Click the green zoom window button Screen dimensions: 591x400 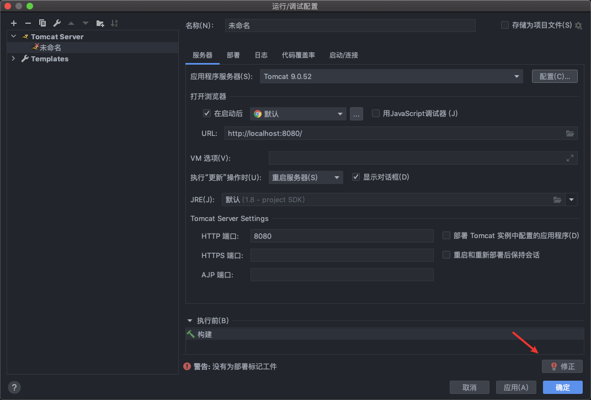coord(30,6)
